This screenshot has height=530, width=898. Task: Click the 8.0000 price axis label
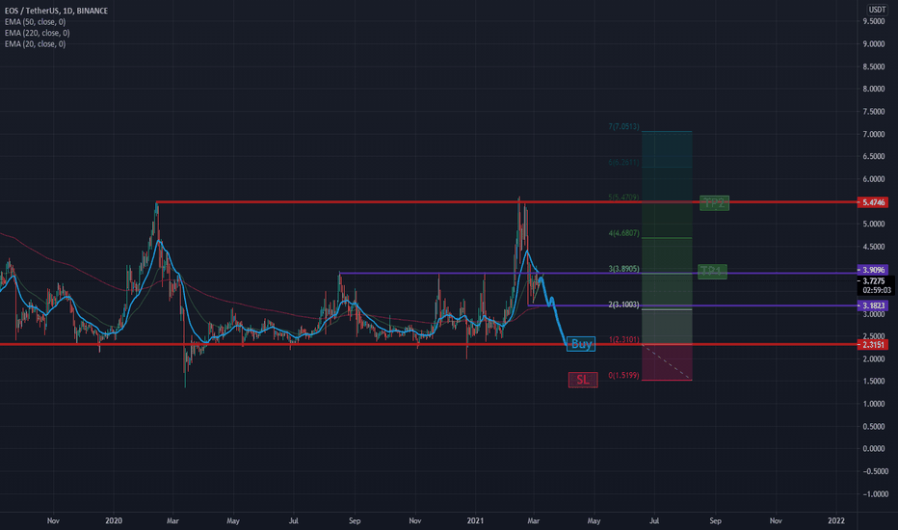pyautogui.click(x=873, y=89)
